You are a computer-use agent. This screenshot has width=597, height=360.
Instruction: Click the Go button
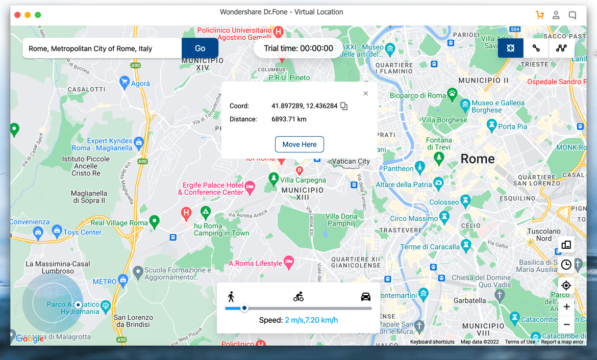point(200,48)
